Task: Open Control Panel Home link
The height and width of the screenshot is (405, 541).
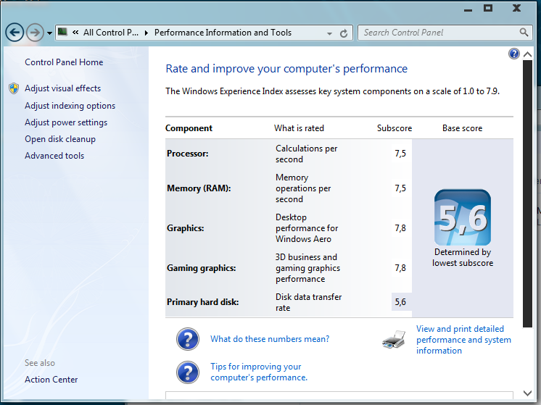Action: click(64, 62)
